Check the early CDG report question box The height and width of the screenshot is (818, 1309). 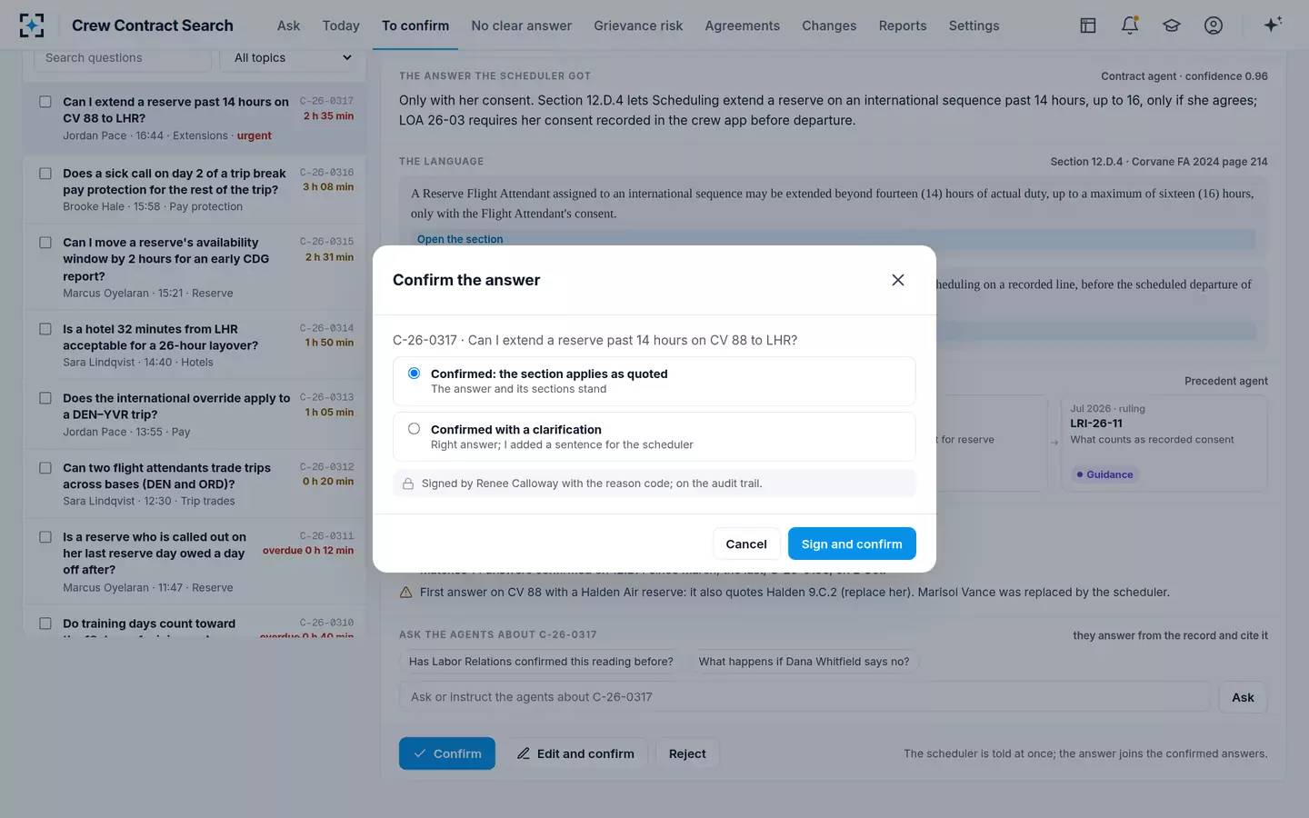45,243
